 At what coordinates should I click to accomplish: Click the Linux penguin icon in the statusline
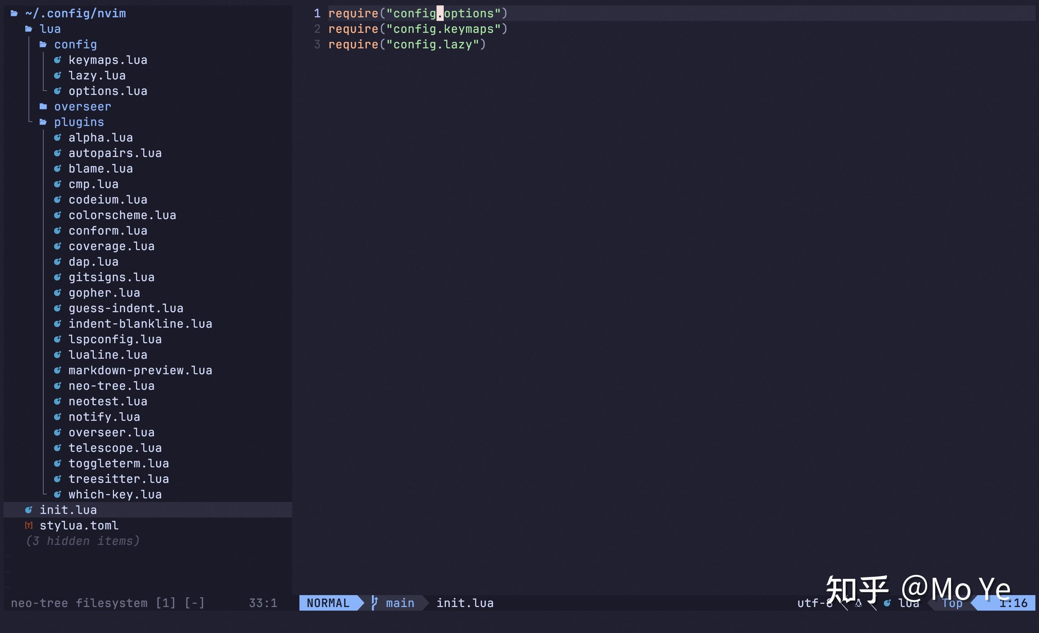coord(859,603)
